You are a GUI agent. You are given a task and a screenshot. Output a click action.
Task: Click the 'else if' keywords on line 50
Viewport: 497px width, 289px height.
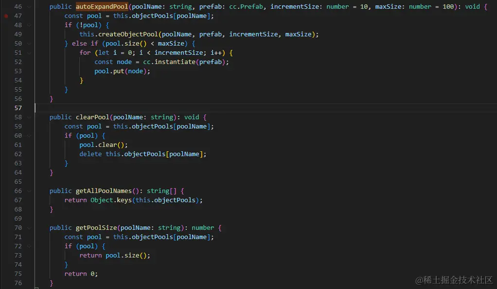click(85, 43)
